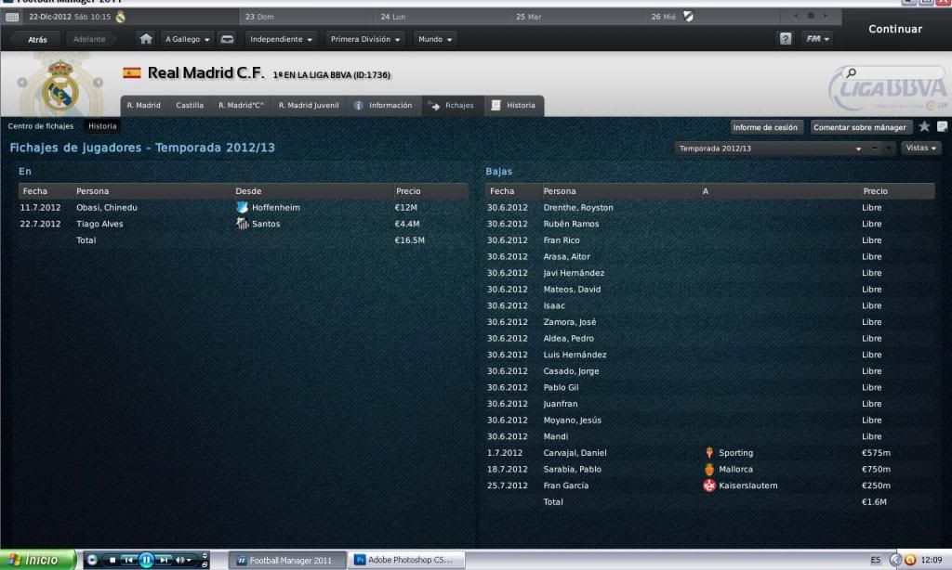This screenshot has height=570, width=952.
Task: Open the Primera División dropdown
Action: [x=364, y=39]
